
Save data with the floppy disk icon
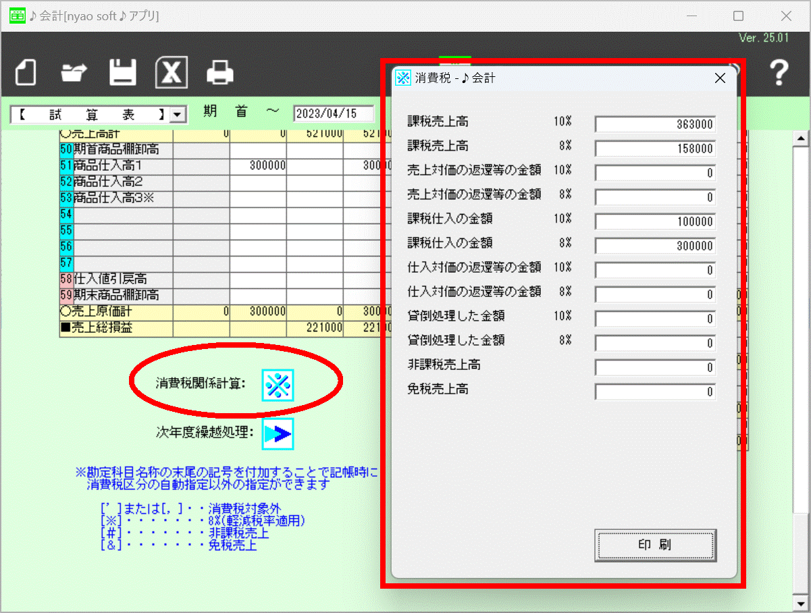tap(123, 72)
